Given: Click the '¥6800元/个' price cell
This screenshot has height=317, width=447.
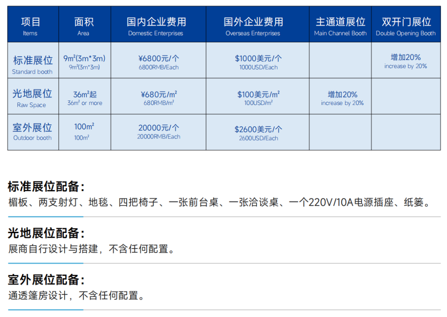Looking at the screenshot, I should (x=158, y=60).
